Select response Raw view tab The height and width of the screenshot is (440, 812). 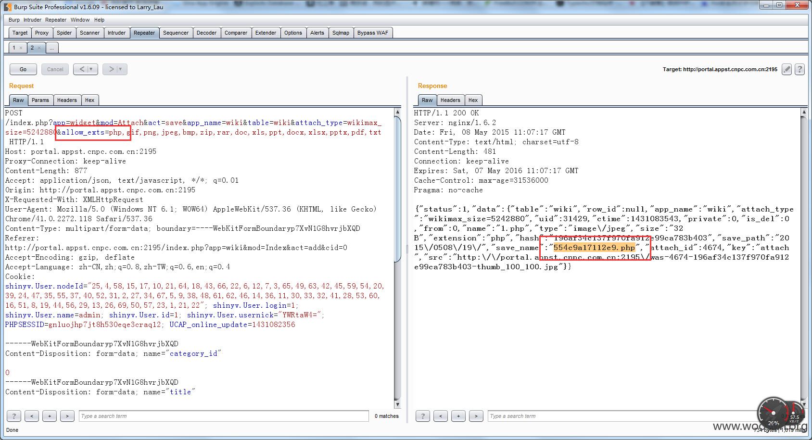pos(427,100)
